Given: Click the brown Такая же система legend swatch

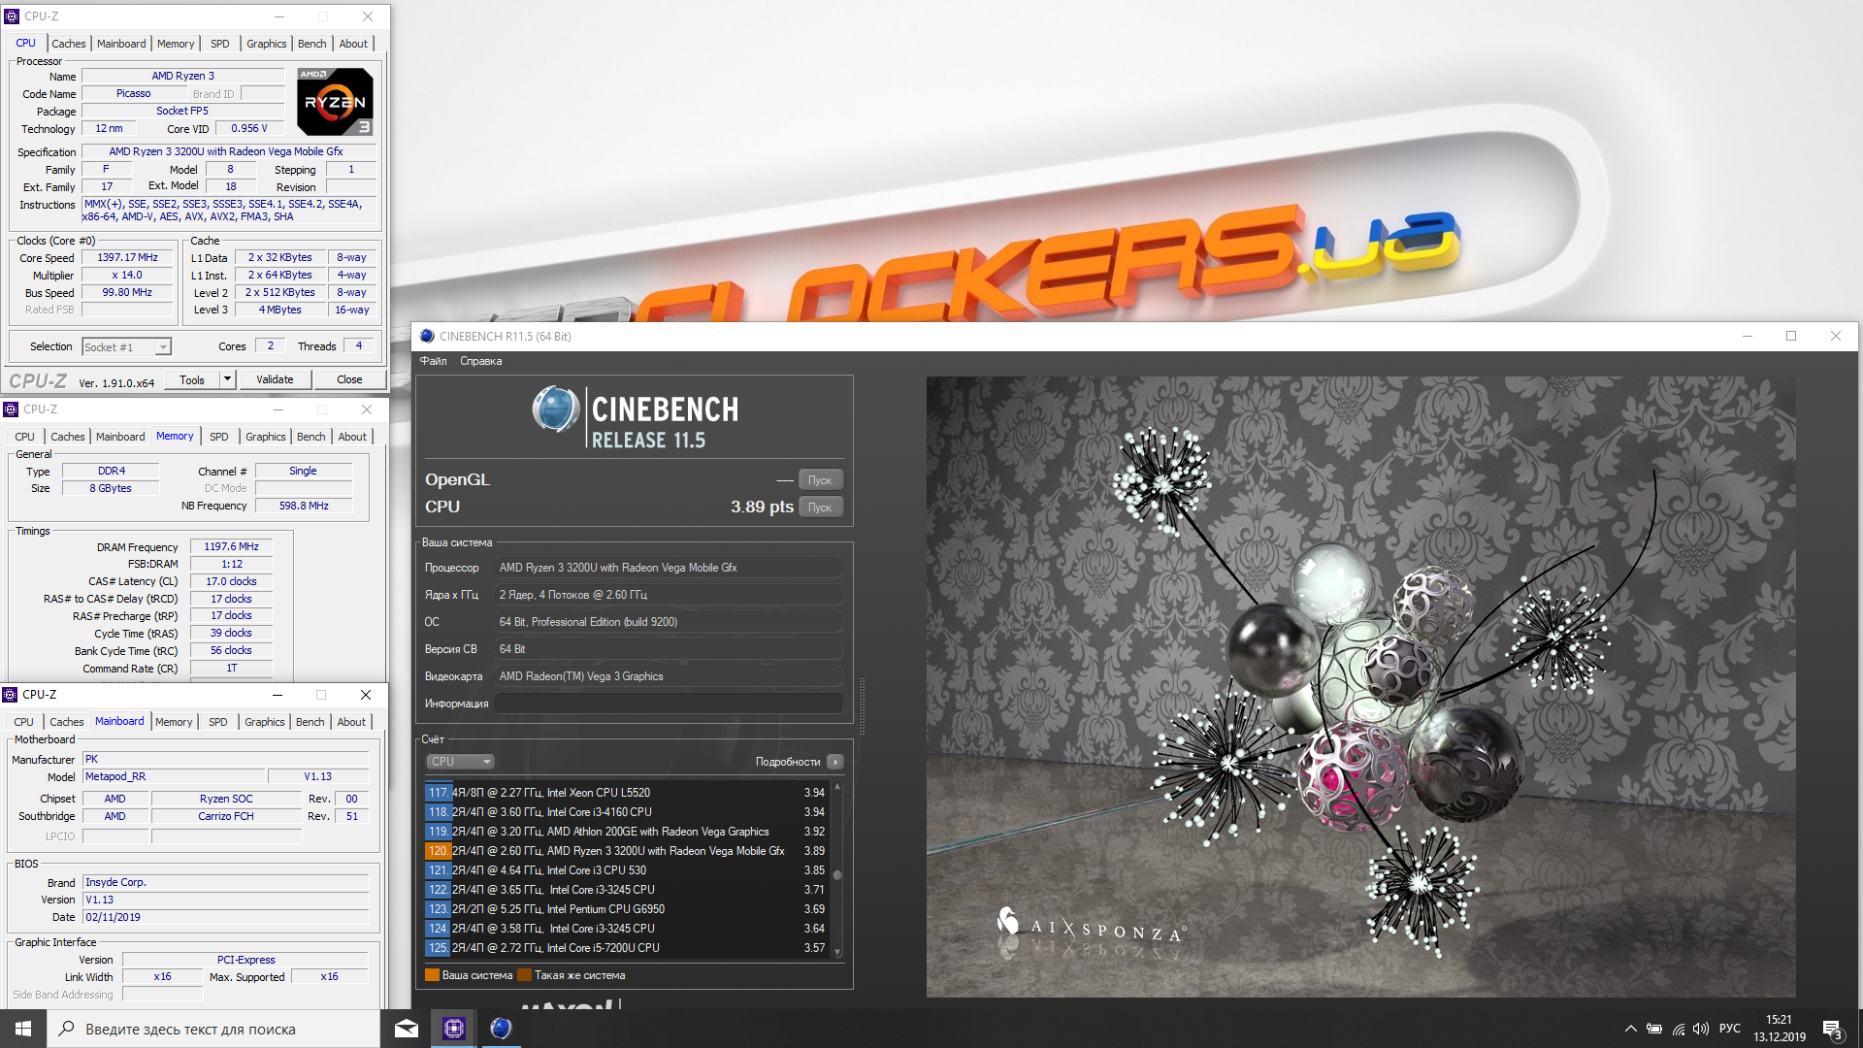Looking at the screenshot, I should point(524,975).
